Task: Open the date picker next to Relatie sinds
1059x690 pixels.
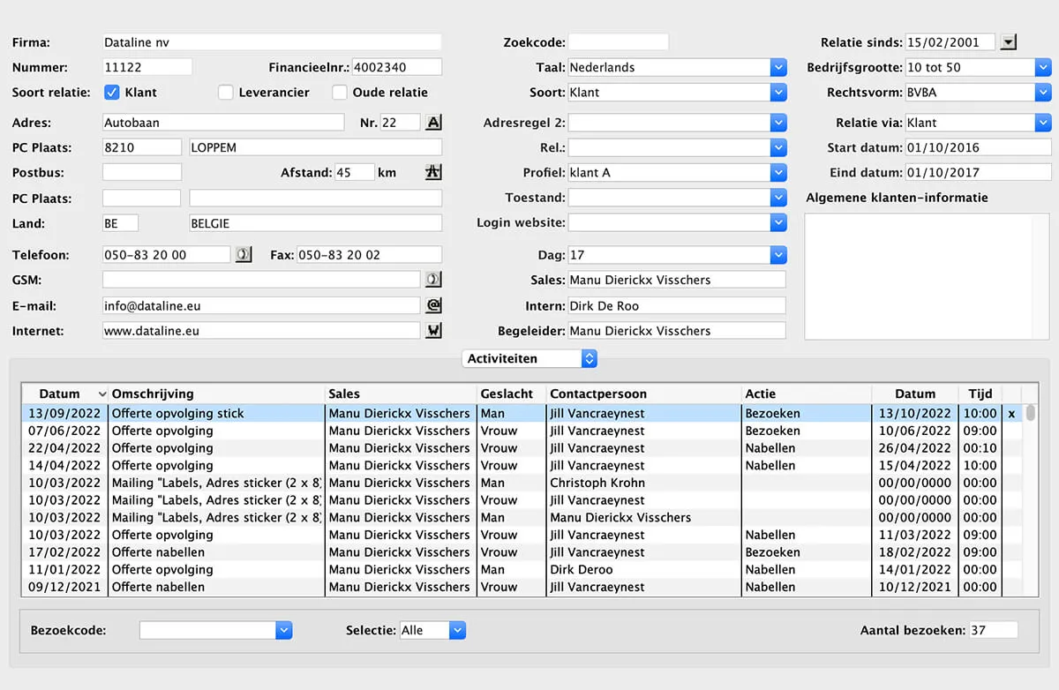Action: coord(1010,41)
